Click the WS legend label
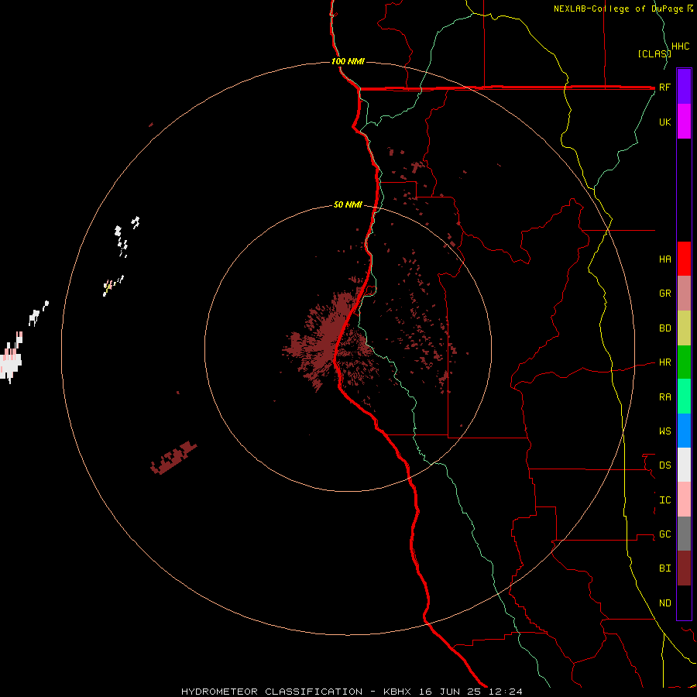Image resolution: width=697 pixels, height=697 pixels. pyautogui.click(x=664, y=431)
